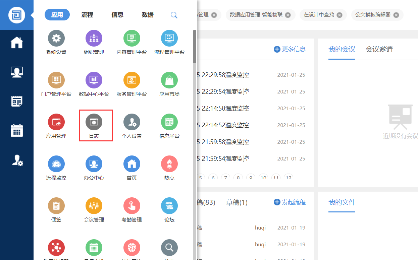Click 更多信息 link

(x=290, y=49)
